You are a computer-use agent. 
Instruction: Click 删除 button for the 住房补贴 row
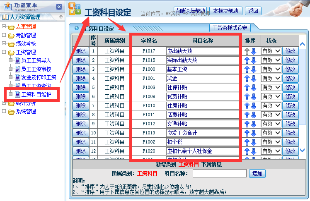(x=81, y=106)
